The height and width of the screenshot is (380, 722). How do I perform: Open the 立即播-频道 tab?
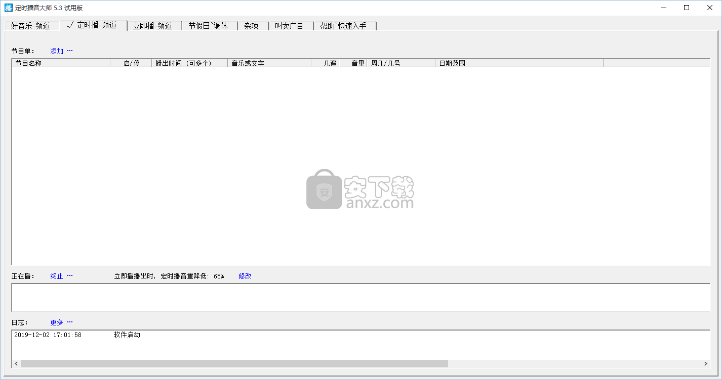pos(154,26)
